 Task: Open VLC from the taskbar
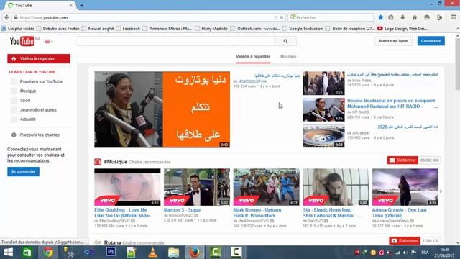tap(152, 253)
